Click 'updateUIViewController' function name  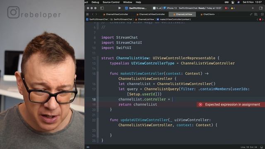click(x=144, y=120)
